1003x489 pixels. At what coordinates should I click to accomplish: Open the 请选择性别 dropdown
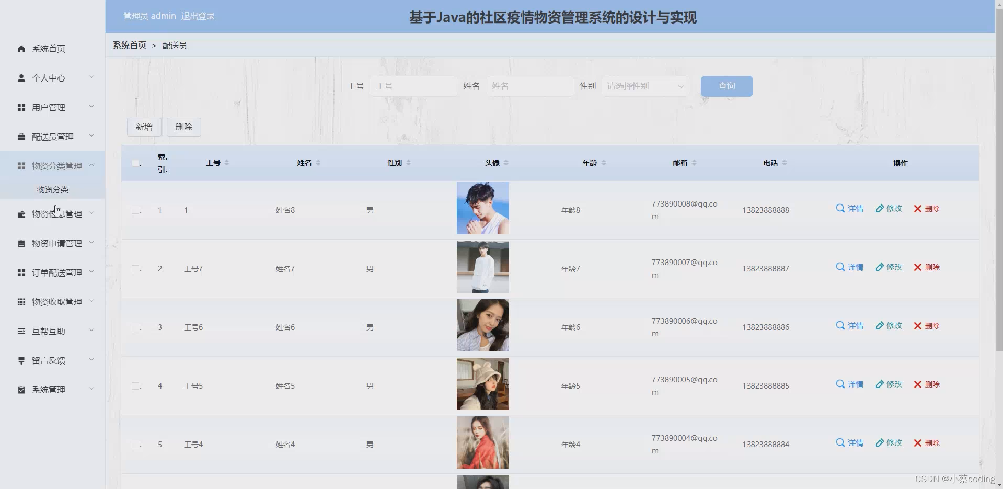point(646,86)
